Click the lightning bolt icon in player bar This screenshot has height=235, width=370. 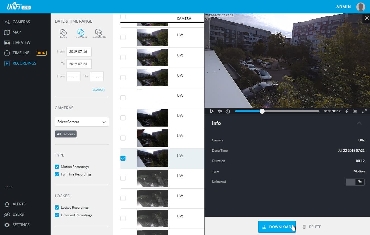click(x=347, y=111)
